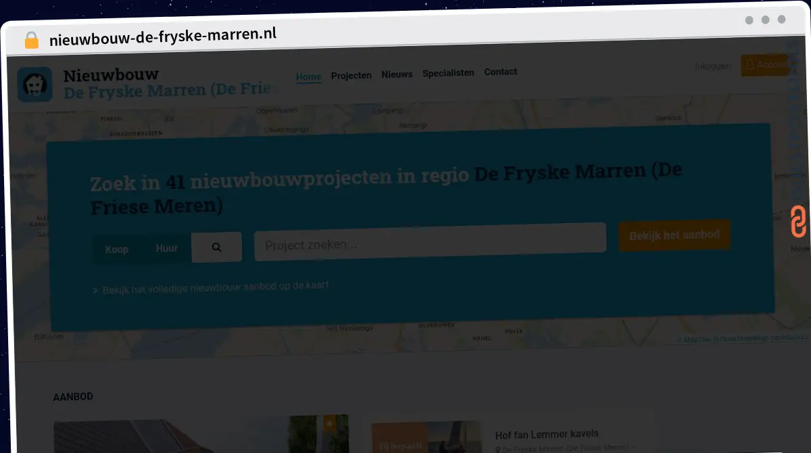Click the orange Account button
This screenshot has height=453, width=811.
[765, 65]
